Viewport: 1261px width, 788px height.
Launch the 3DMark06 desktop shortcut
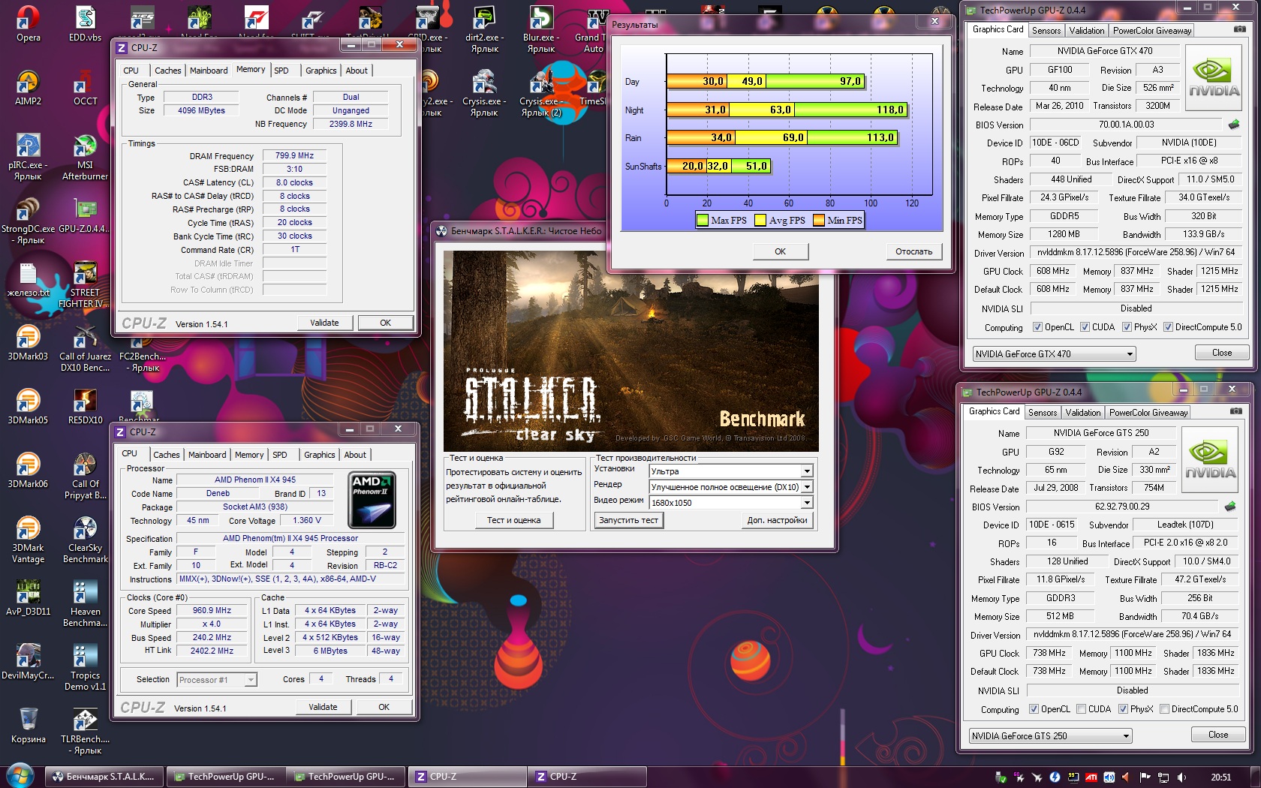tap(29, 471)
